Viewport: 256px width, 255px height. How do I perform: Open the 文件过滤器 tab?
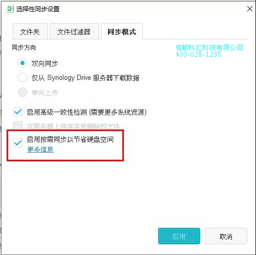pyautogui.click(x=74, y=32)
